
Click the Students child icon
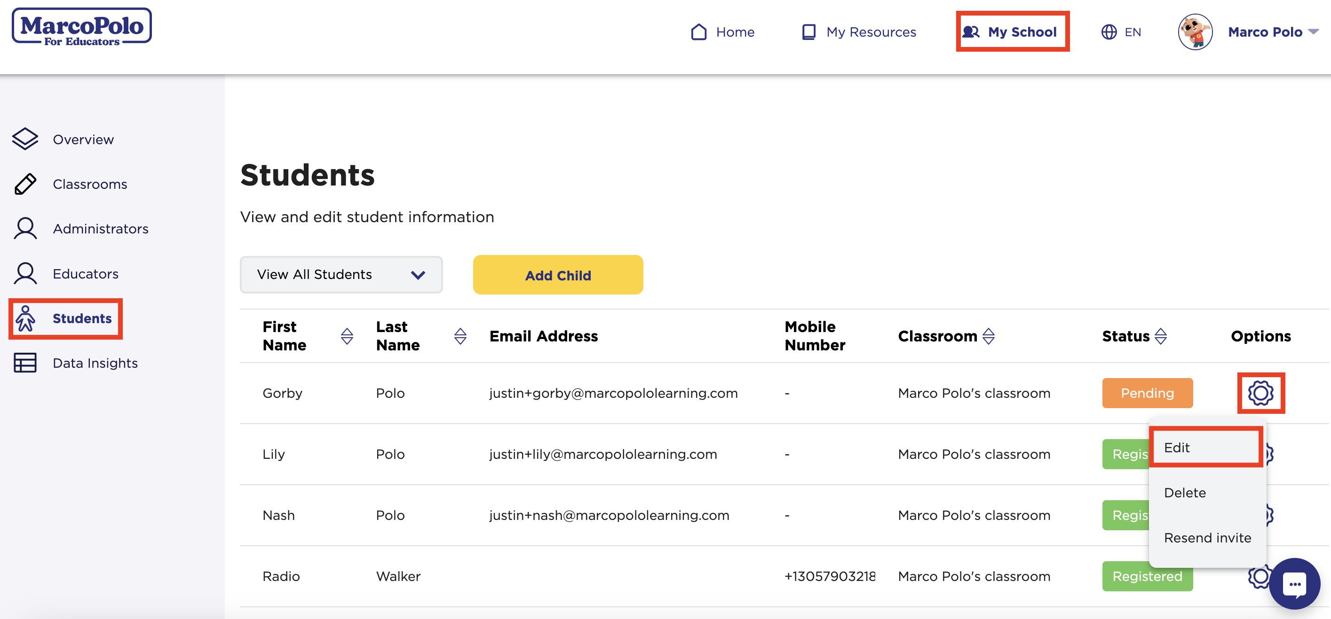[x=25, y=318]
